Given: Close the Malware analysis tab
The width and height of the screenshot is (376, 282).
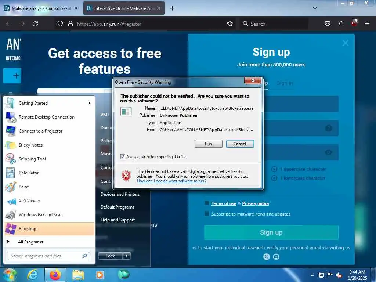Looking at the screenshot, I should click(x=76, y=8).
